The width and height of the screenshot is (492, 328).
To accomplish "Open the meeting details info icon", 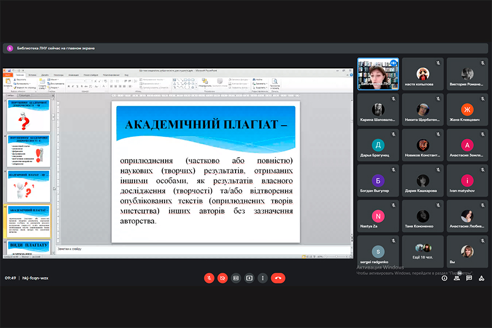I will [444, 278].
